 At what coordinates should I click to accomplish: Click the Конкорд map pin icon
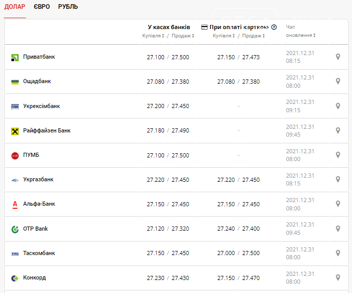[x=338, y=277]
